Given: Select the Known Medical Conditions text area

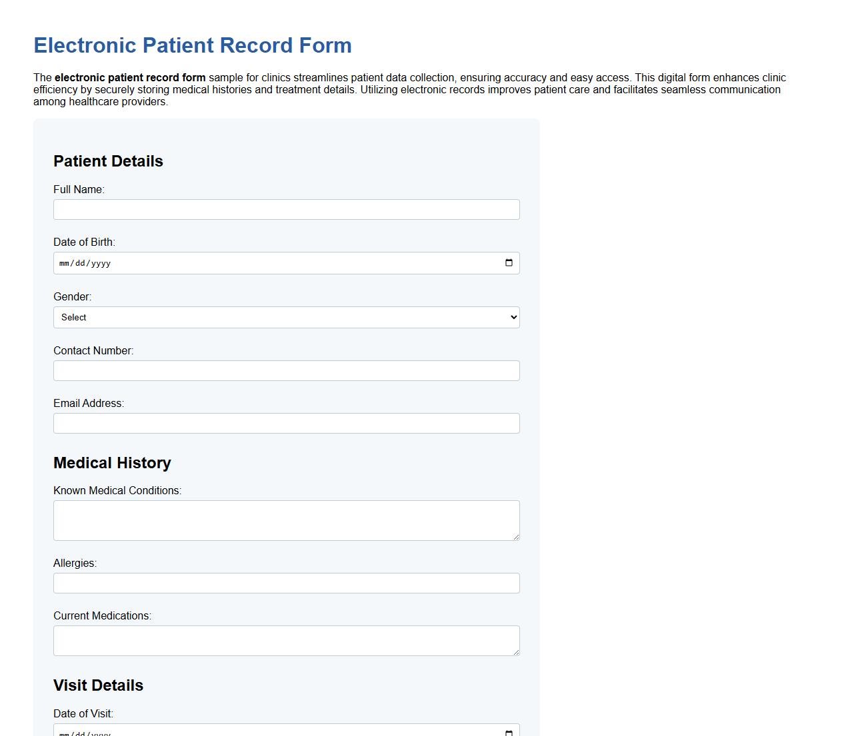Looking at the screenshot, I should tap(287, 520).
